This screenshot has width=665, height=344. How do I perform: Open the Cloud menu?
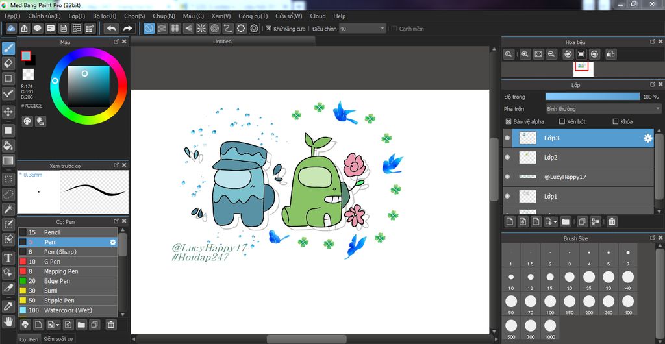point(318,16)
